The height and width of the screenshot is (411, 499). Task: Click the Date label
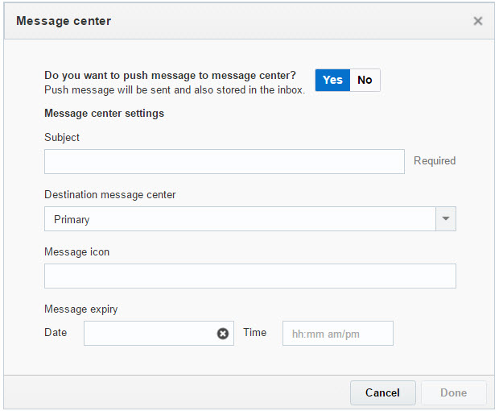point(56,333)
